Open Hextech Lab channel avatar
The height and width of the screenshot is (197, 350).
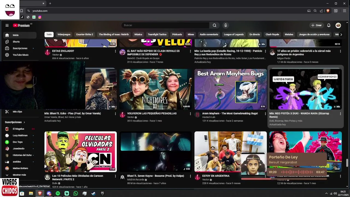(x=197, y=115)
